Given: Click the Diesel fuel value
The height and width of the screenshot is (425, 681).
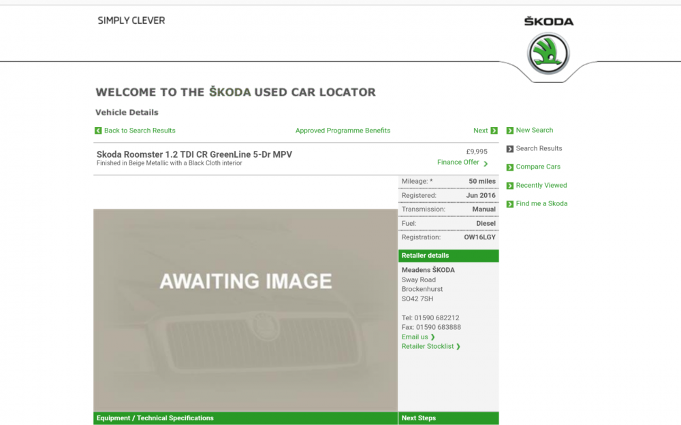Looking at the screenshot, I should point(486,223).
